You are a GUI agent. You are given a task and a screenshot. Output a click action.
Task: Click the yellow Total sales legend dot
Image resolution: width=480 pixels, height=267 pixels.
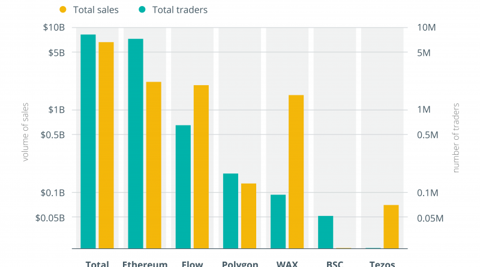tap(64, 10)
